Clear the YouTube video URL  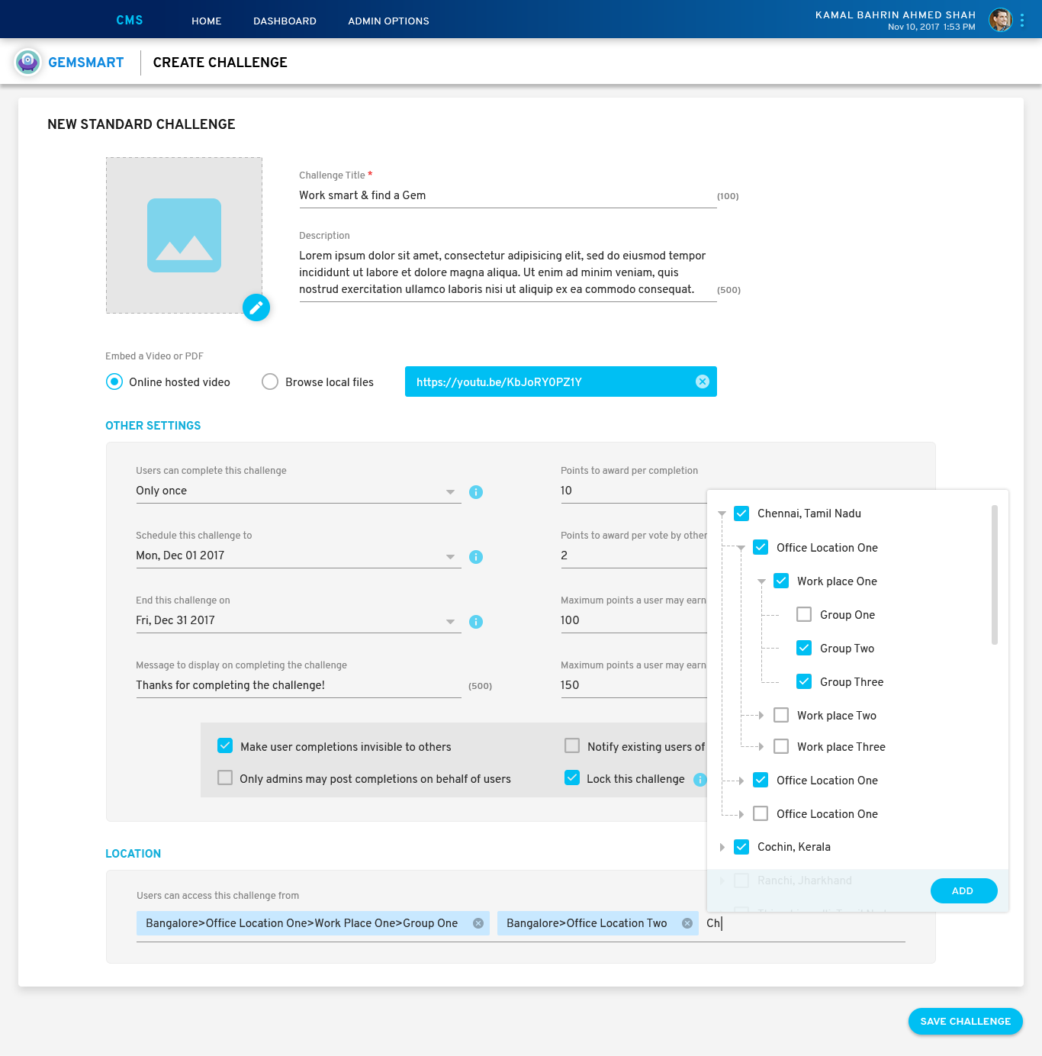703,382
